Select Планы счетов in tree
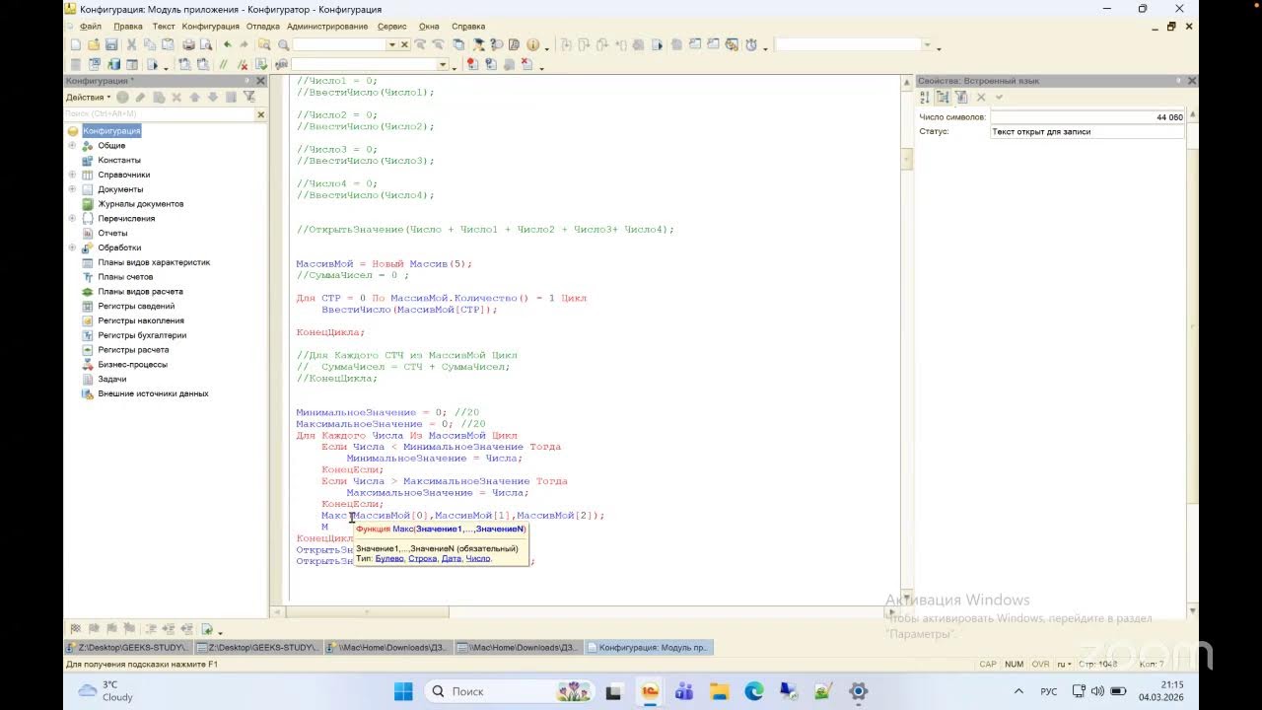 point(125,277)
